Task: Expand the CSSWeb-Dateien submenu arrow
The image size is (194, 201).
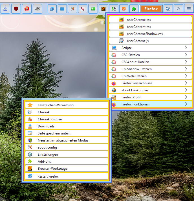Action: coord(186,76)
